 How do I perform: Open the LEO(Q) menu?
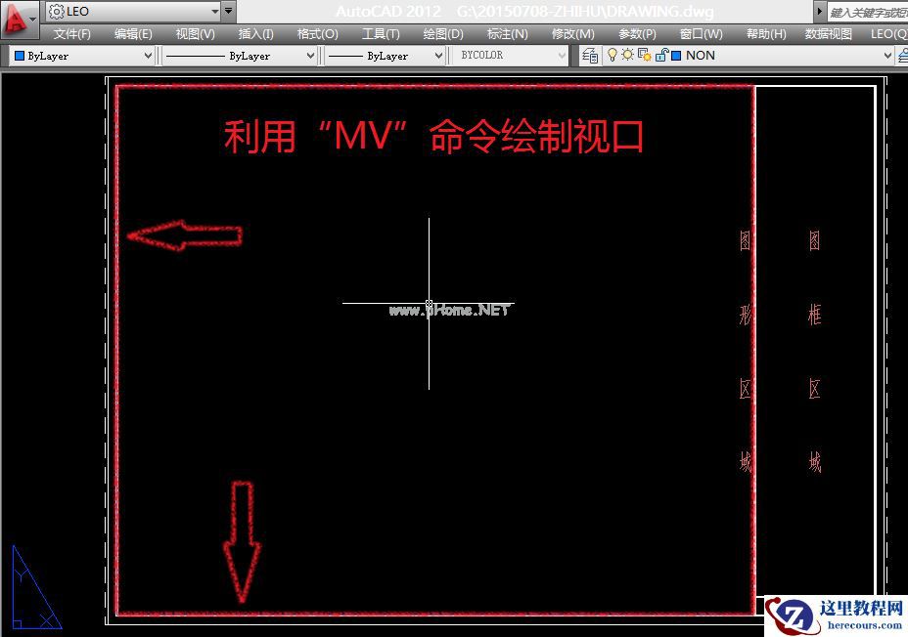888,34
